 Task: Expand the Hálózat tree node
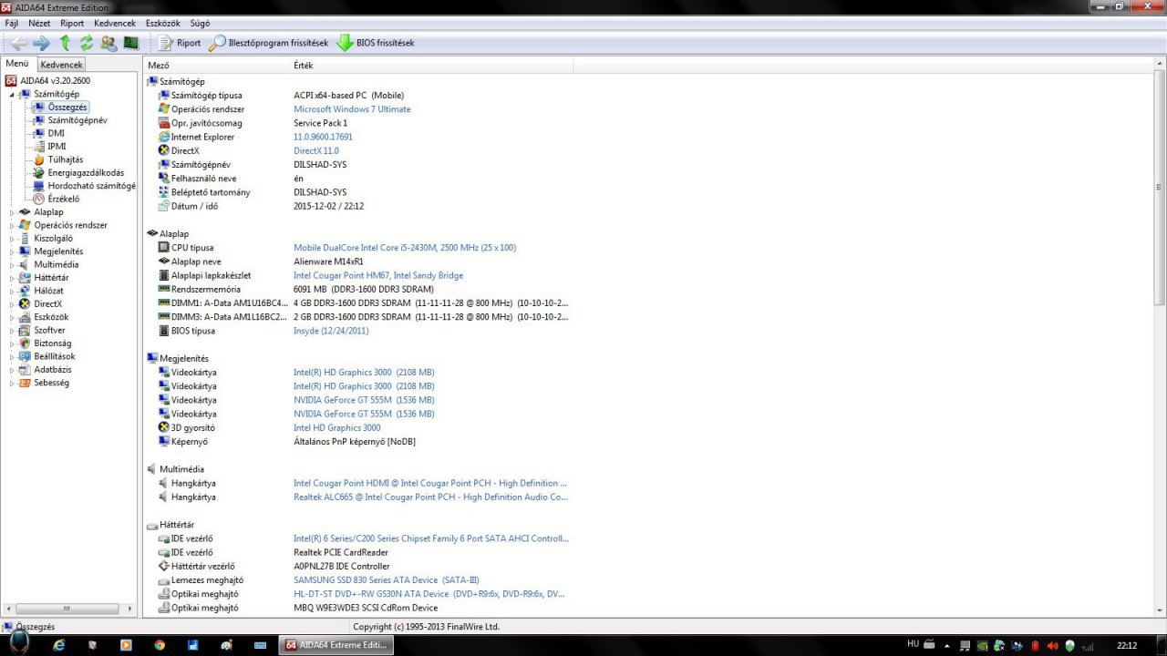[x=13, y=291]
